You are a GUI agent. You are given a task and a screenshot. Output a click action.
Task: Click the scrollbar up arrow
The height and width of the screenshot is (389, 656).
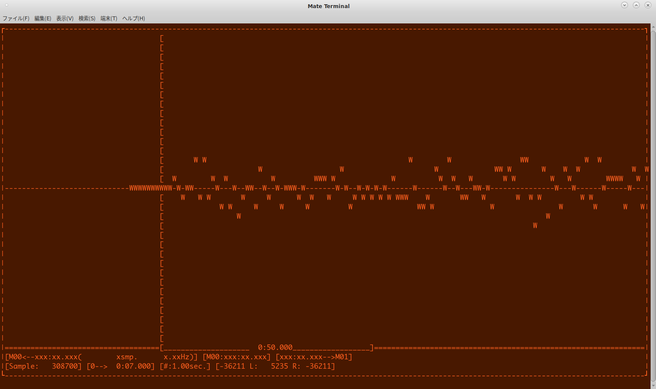653,27
